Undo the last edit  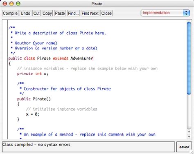point(25,13)
